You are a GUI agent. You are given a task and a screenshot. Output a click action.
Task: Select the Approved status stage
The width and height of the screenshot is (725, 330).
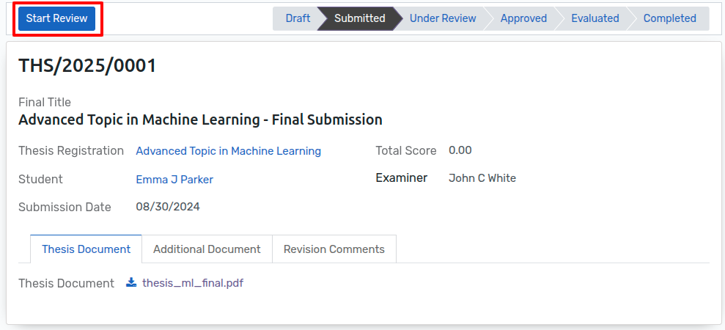pyautogui.click(x=523, y=18)
